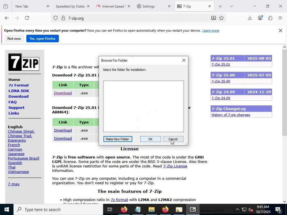Switch language to Vietnamese
The image size is (287, 215).
[x=18, y=172]
